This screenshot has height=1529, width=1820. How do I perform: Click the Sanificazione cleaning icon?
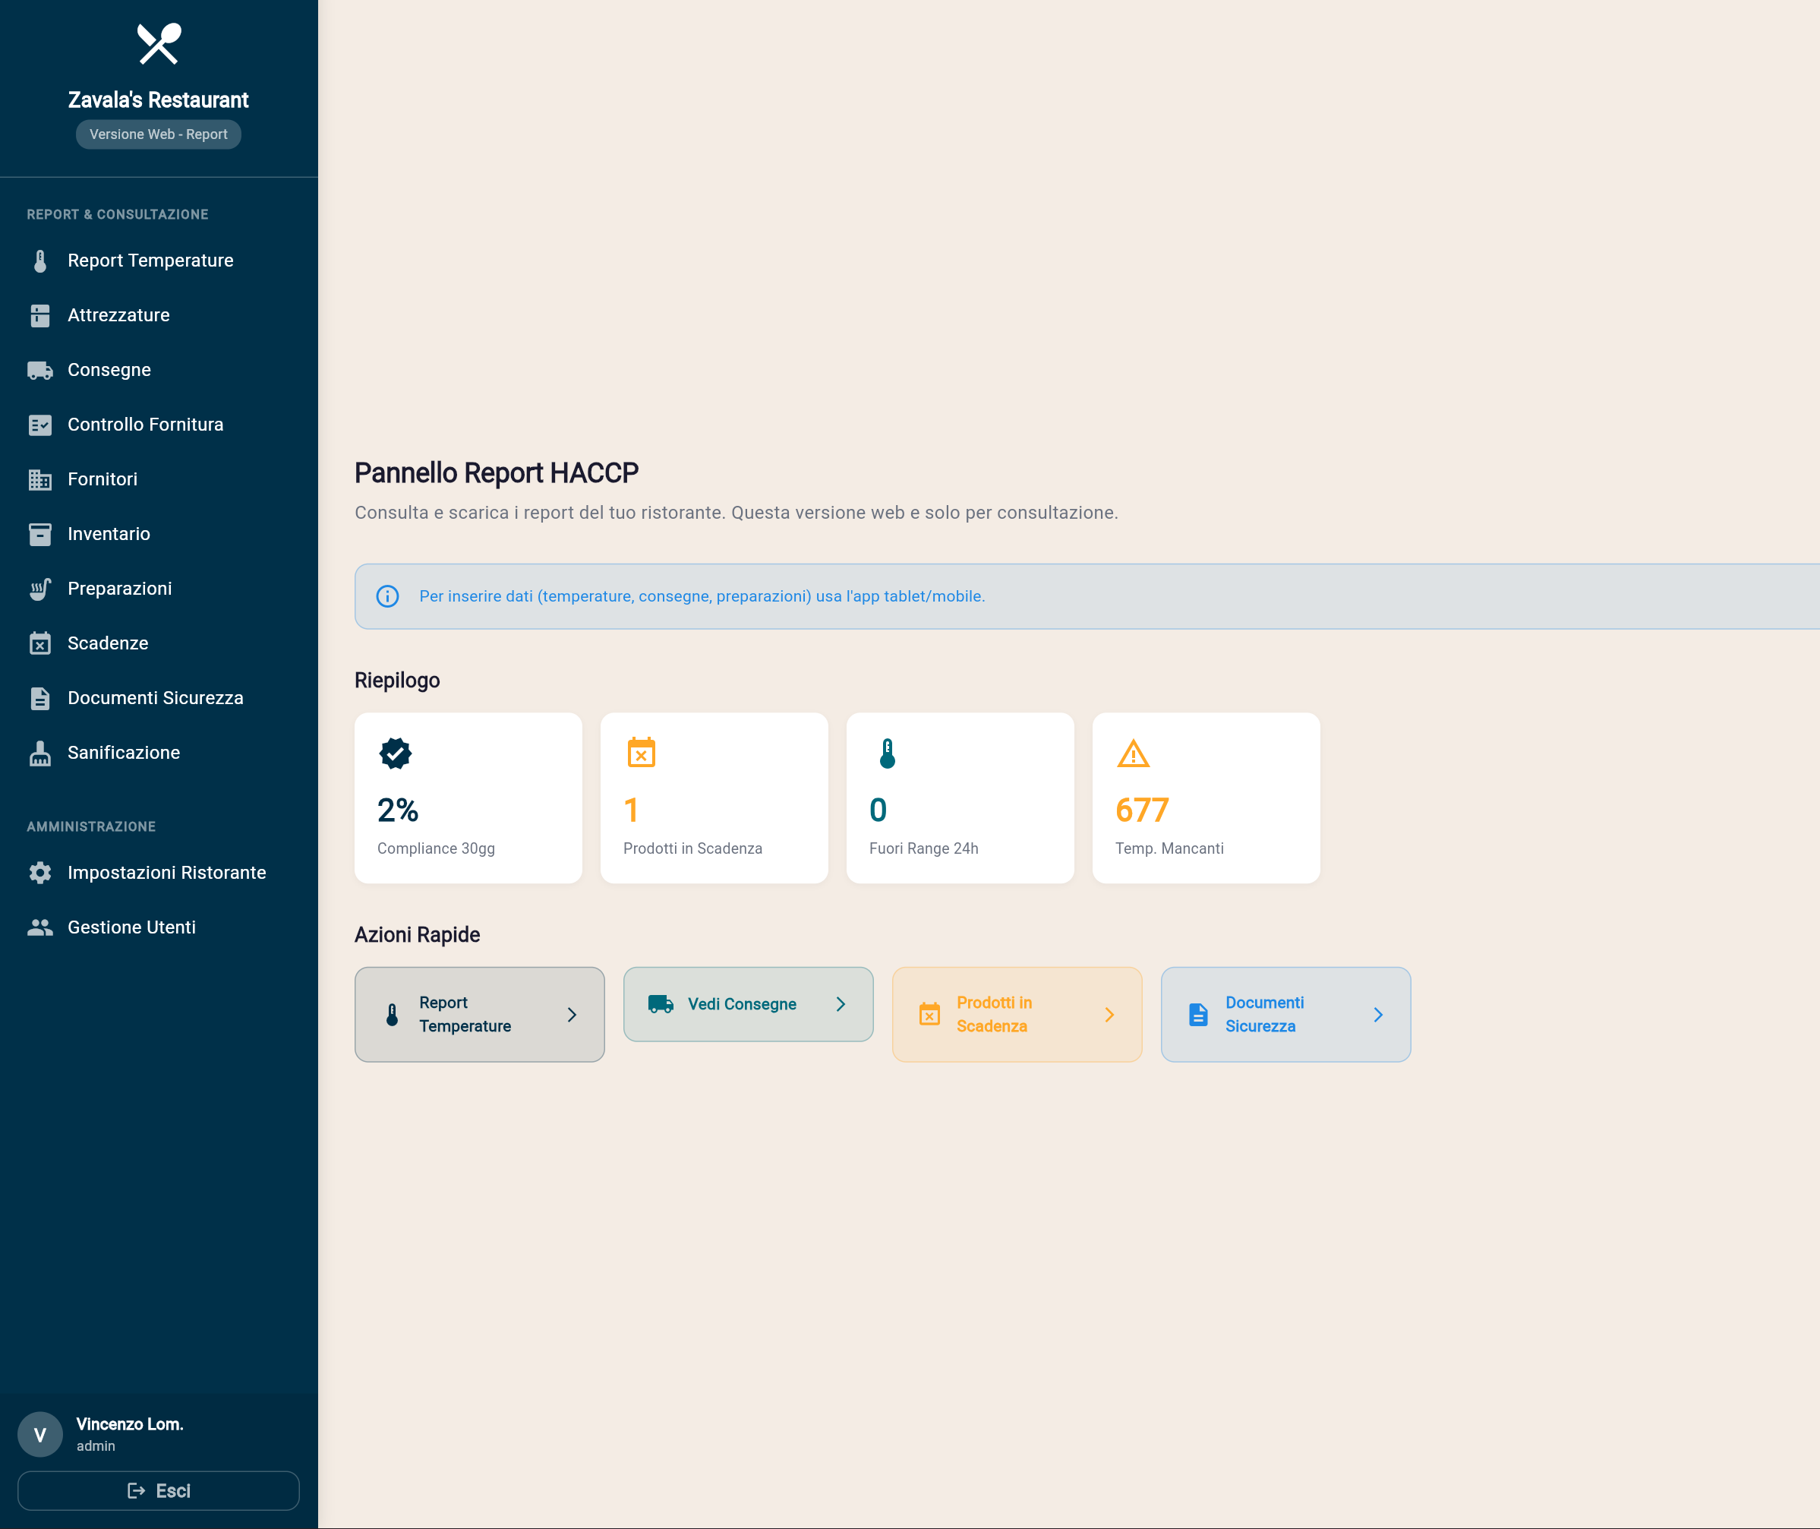pos(40,753)
